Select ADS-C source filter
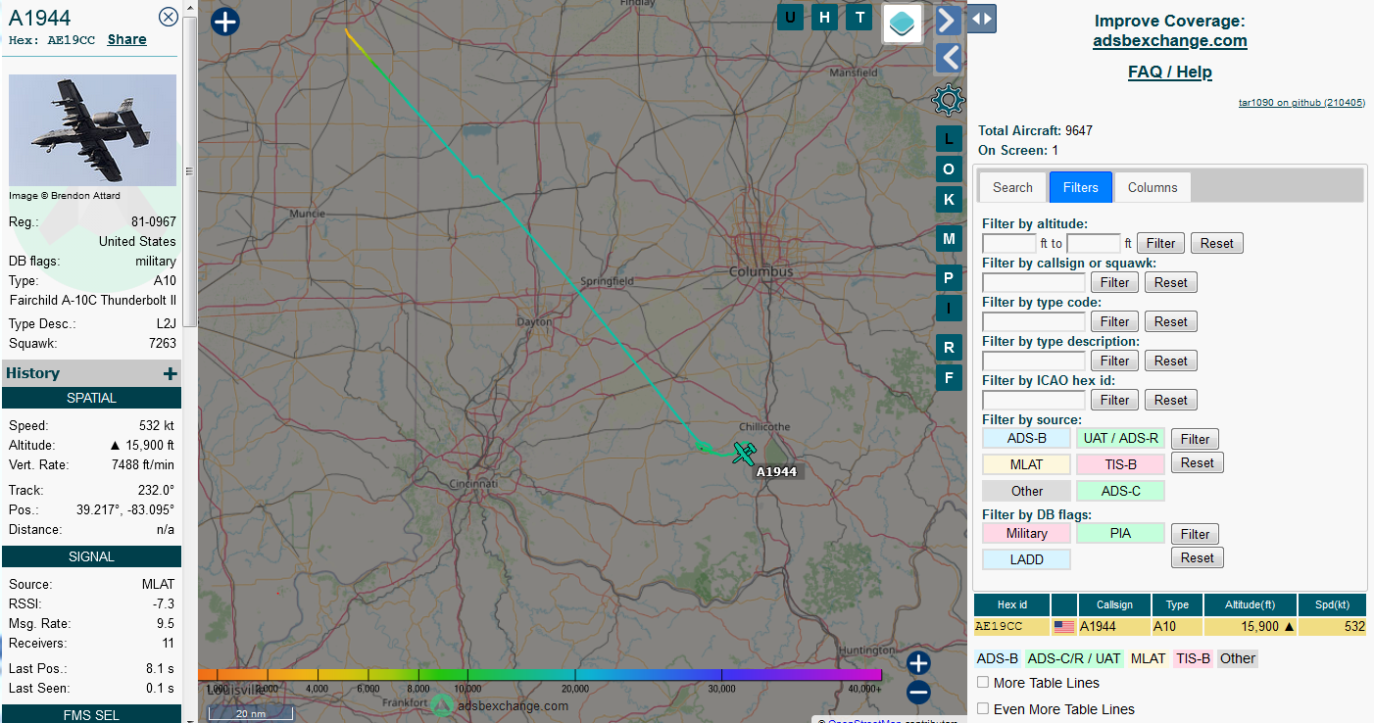Viewport: 1374px width, 723px height. point(1121,491)
